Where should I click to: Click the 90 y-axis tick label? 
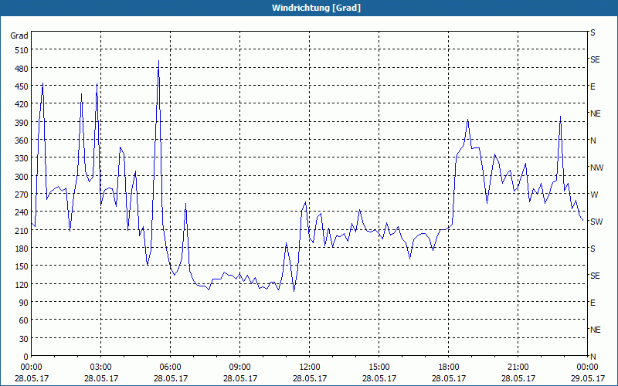point(24,303)
